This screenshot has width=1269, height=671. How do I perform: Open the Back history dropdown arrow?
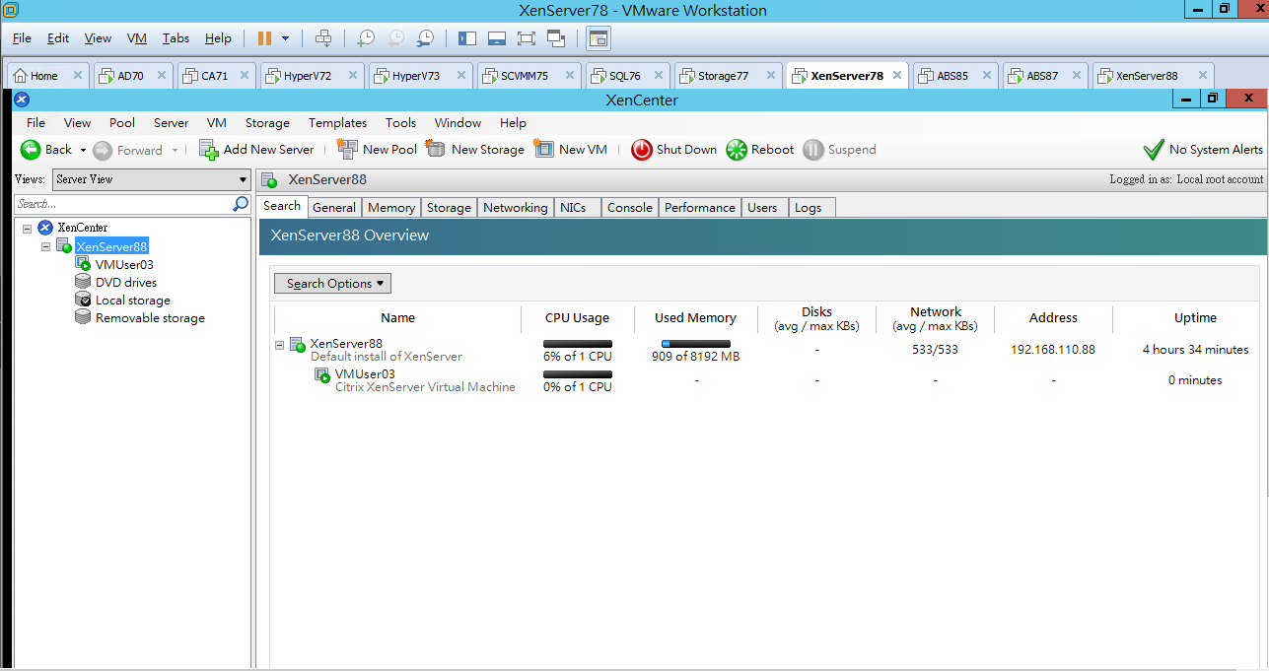(83, 150)
